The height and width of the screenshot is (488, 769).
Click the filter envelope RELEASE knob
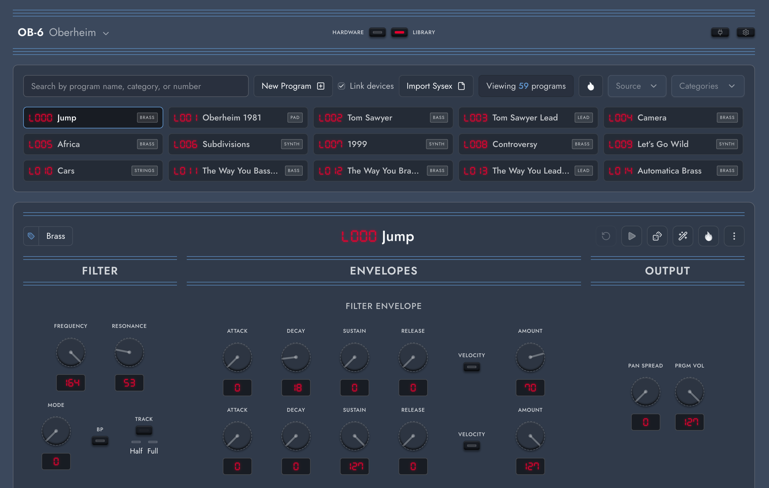pos(413,357)
